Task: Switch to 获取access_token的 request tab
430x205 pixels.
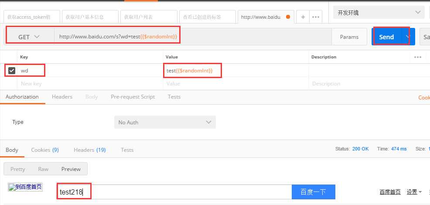Action: click(31, 17)
